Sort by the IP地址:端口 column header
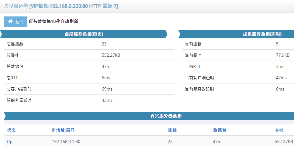This screenshot has width=294, height=146. click(63, 130)
